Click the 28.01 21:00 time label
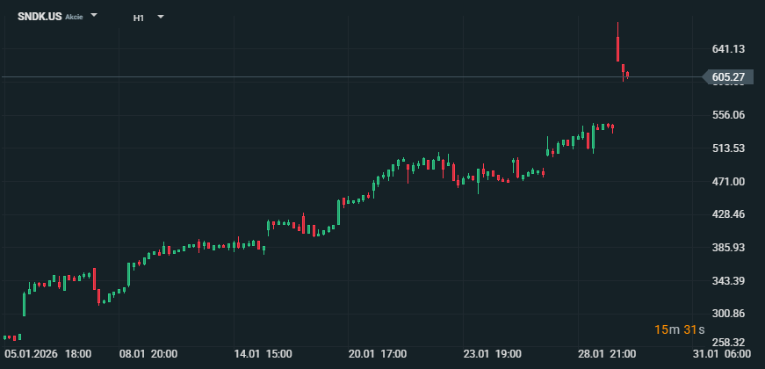 (607, 354)
